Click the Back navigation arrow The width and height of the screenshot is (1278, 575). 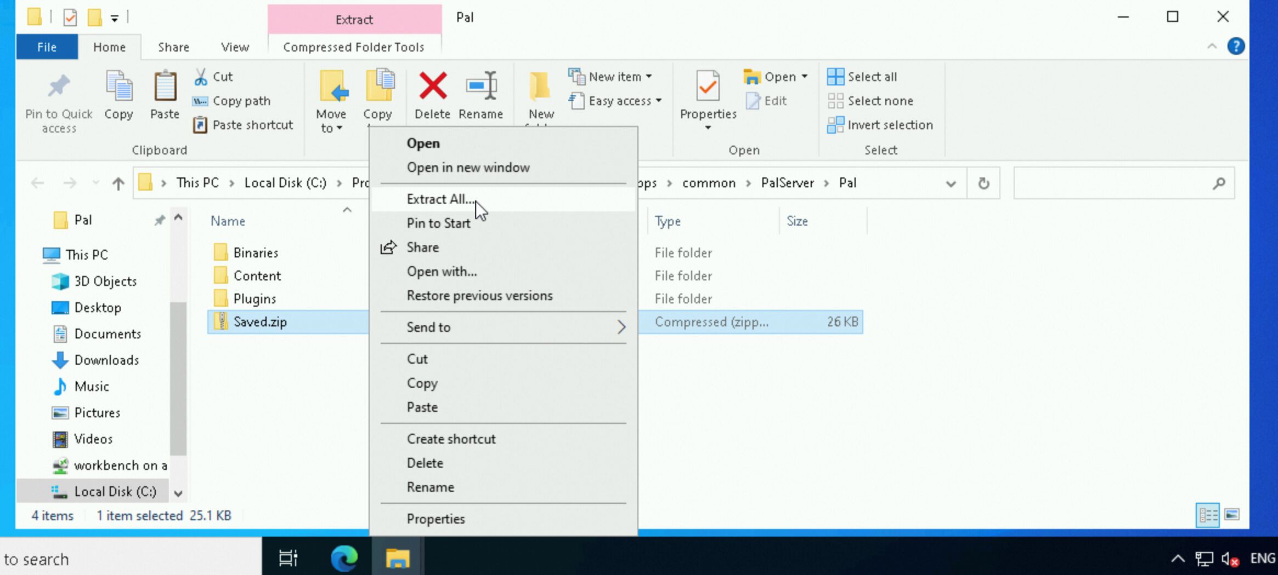[x=37, y=183]
